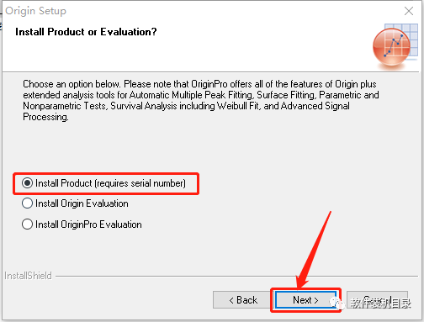Pick the Install OriginPro Evaluation radio circle
The image size is (424, 322).
coord(27,224)
